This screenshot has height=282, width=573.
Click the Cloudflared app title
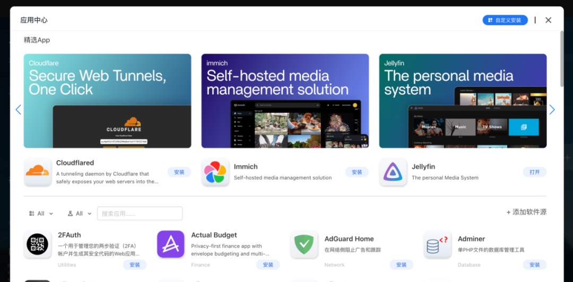pos(75,163)
